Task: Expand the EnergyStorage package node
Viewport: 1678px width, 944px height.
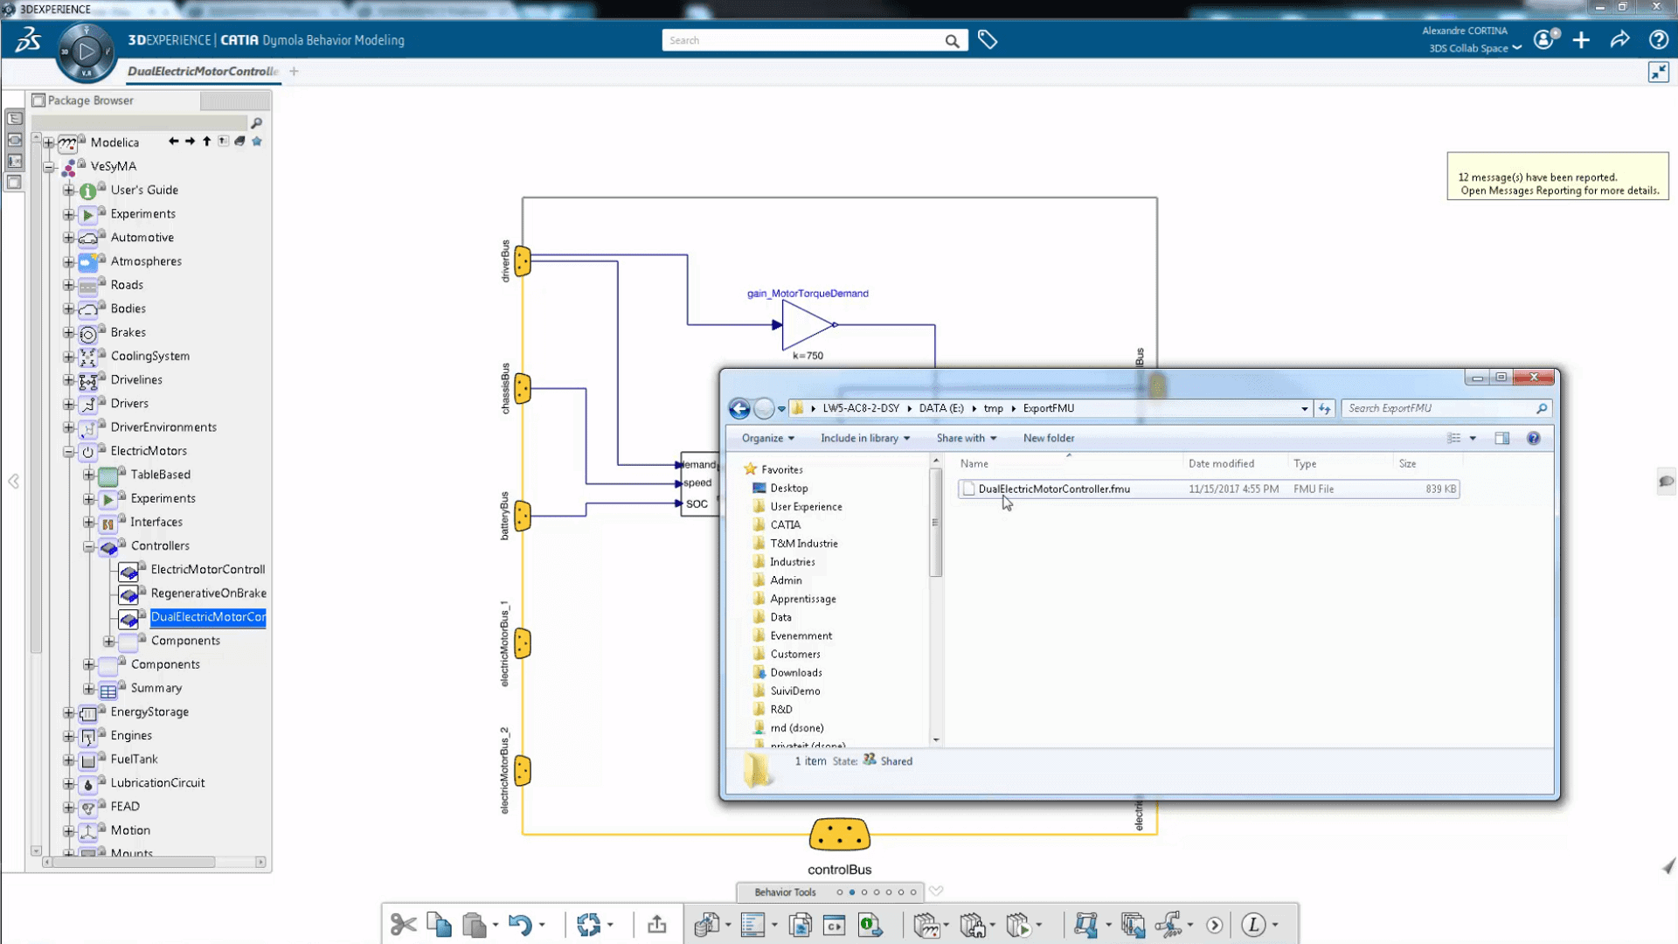Action: (69, 712)
